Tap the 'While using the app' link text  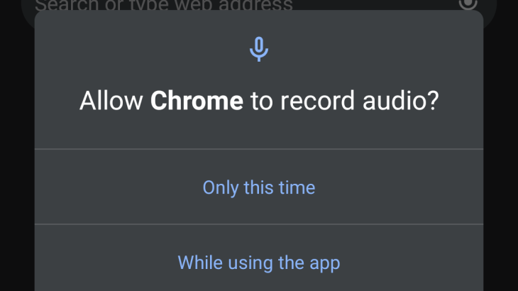click(259, 263)
